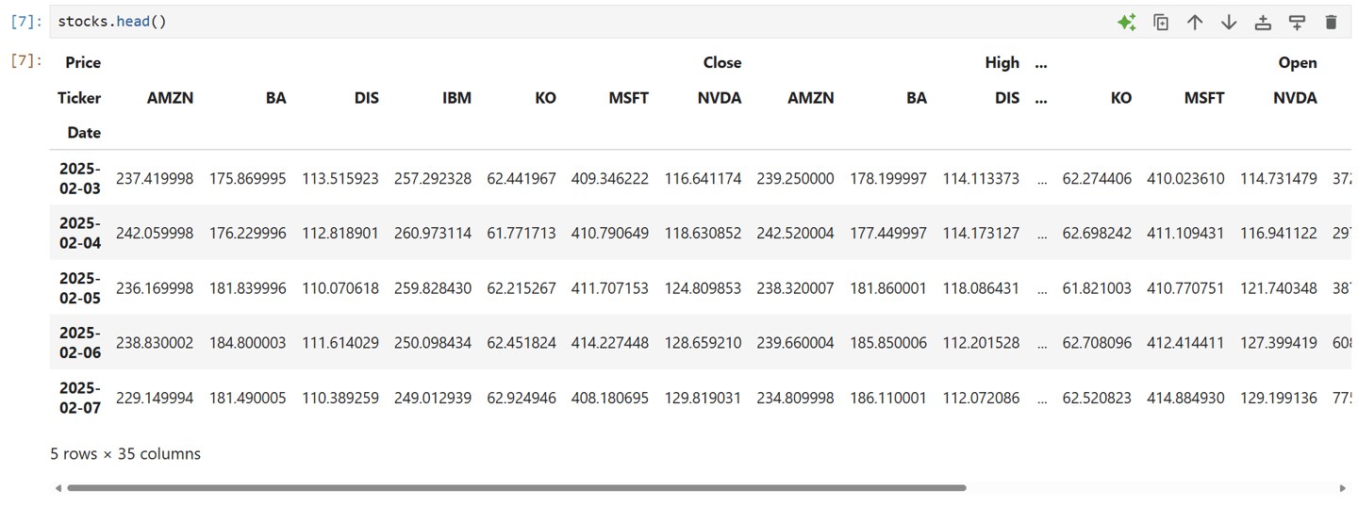The image size is (1358, 506).
Task: Click cell value 118.086431
Action: (981, 288)
